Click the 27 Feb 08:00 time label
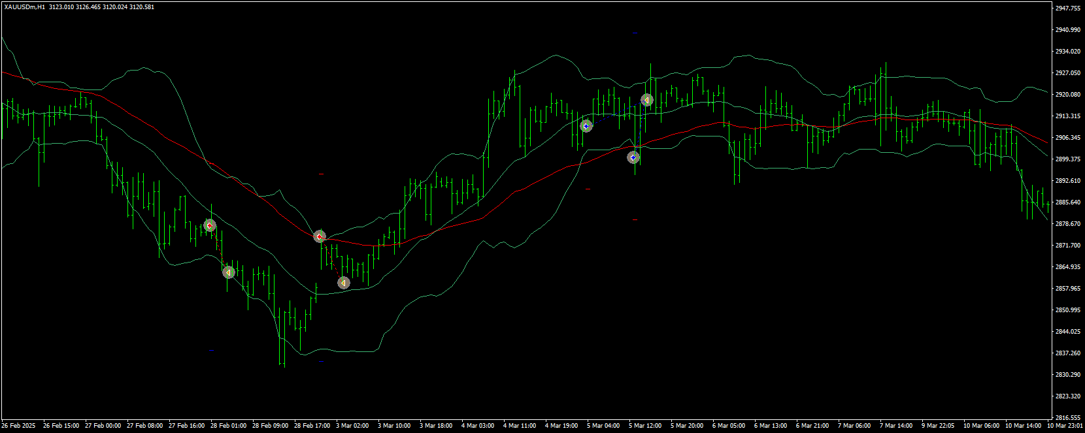This screenshot has height=433, width=1085. click(x=144, y=426)
